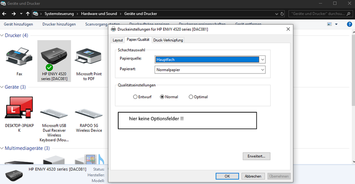This screenshot has height=184, width=355.
Task: Choose the Normal quality radio button
Action: pyautogui.click(x=162, y=97)
